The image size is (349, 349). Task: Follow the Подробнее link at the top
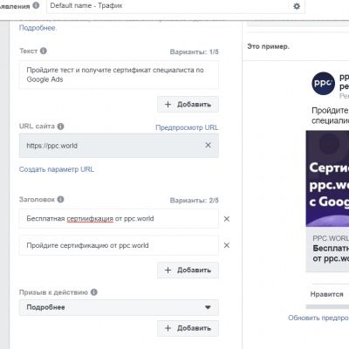pyautogui.click(x=38, y=28)
